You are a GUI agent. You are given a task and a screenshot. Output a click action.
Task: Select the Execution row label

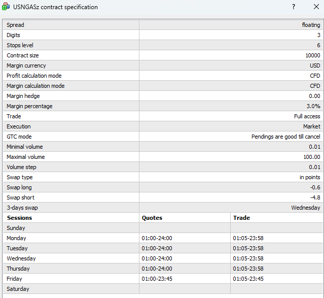(19, 126)
